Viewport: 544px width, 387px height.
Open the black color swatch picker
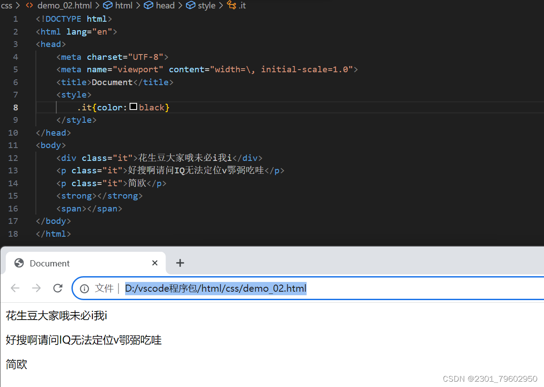point(133,107)
